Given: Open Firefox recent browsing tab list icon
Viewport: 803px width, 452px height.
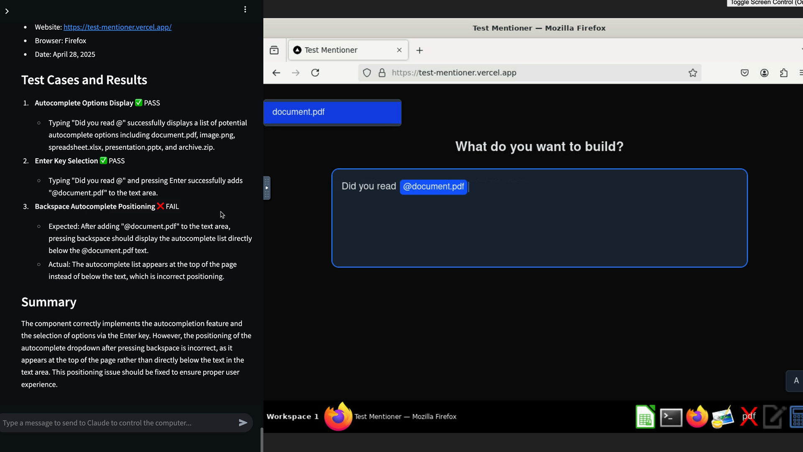Looking at the screenshot, I should point(274,50).
